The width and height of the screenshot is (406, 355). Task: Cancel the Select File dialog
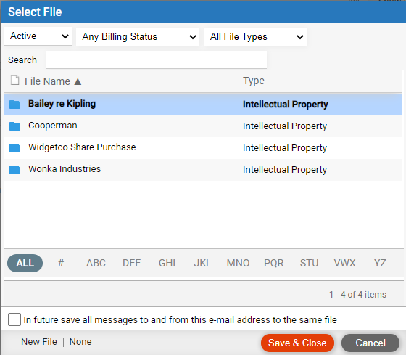click(370, 343)
